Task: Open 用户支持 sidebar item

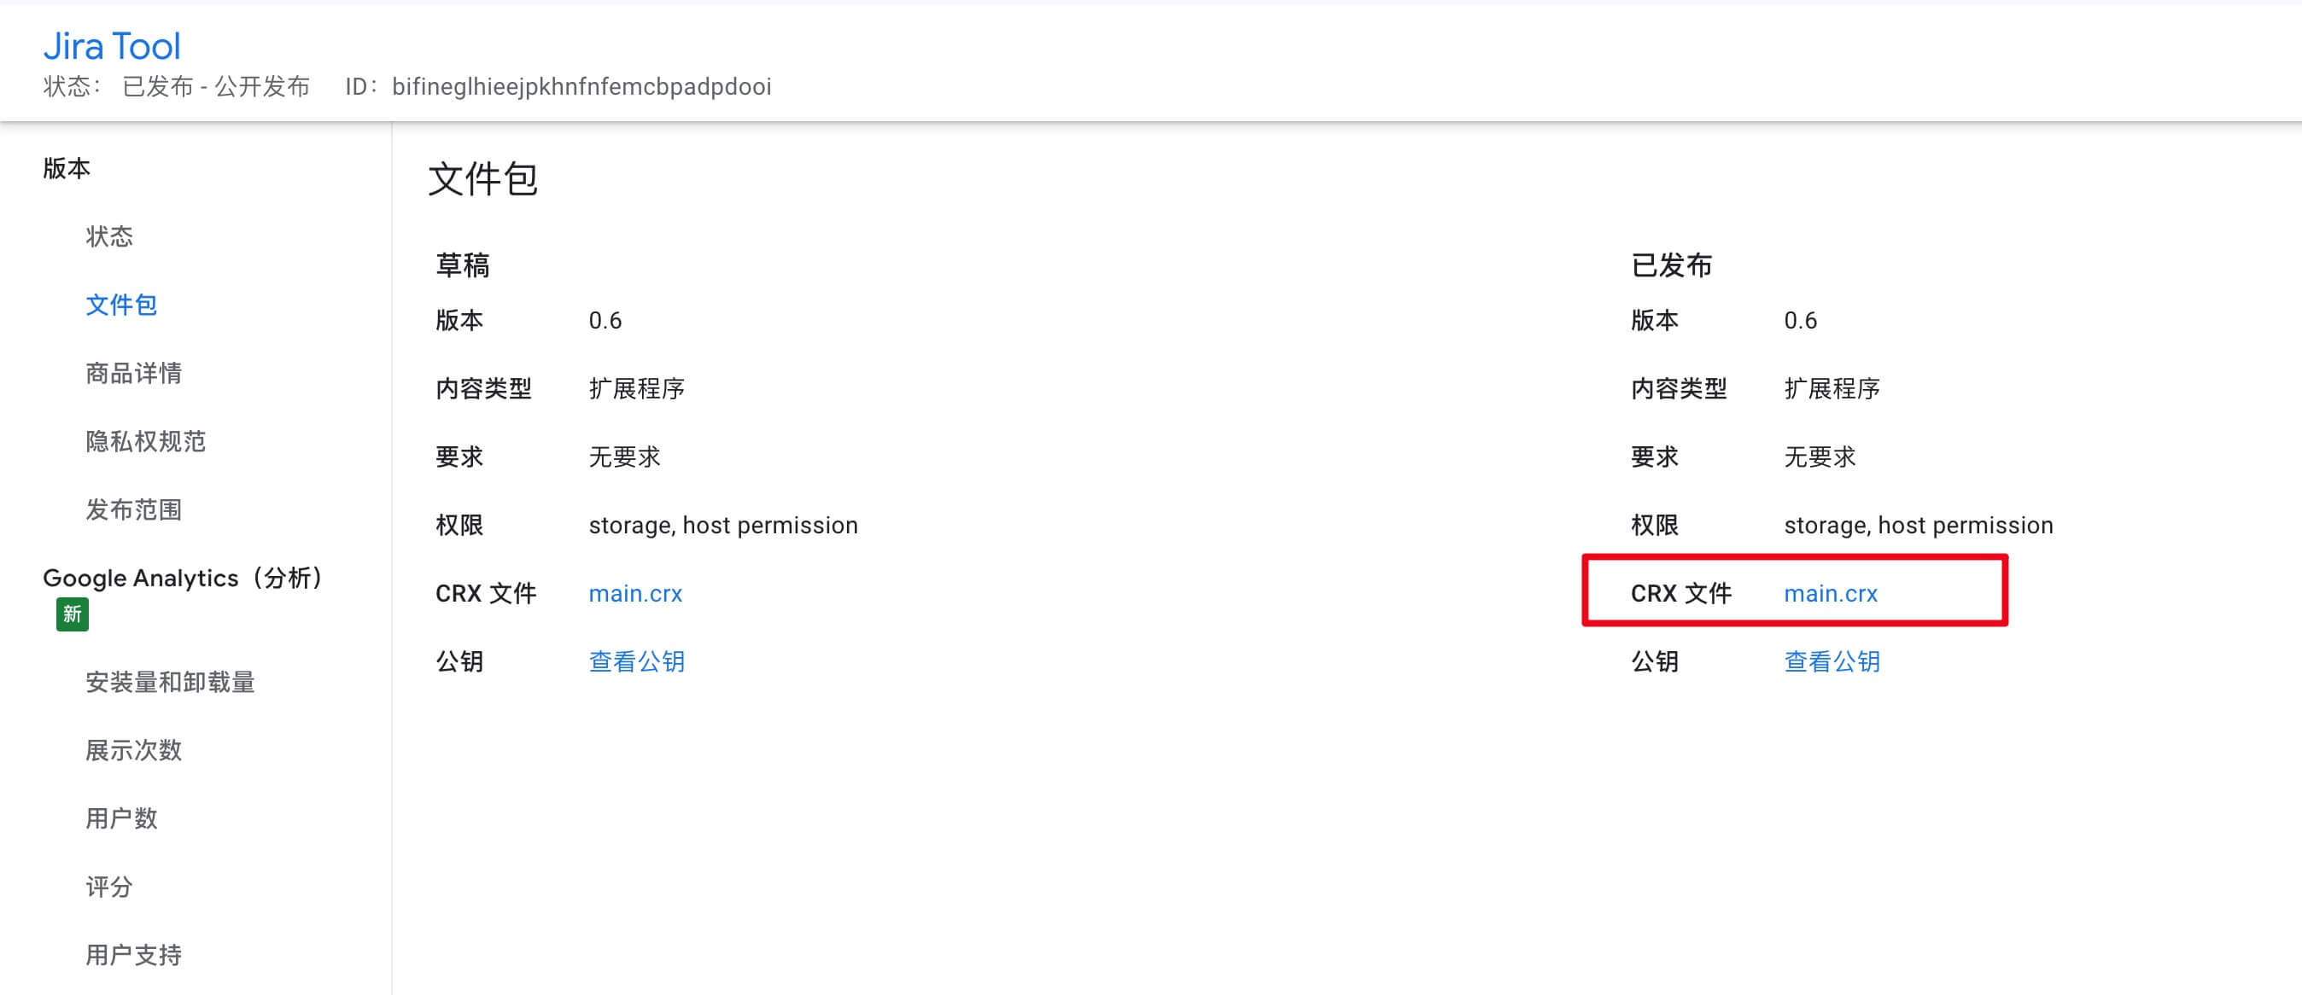Action: pyautogui.click(x=133, y=955)
